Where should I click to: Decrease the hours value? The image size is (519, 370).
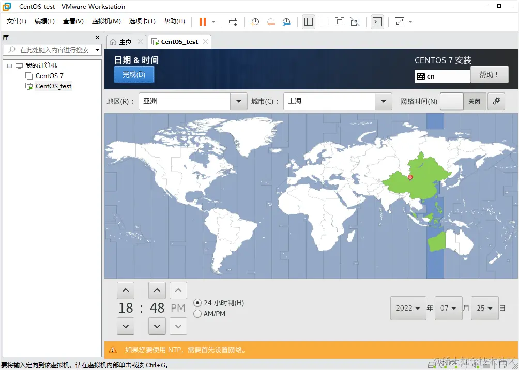coord(126,326)
